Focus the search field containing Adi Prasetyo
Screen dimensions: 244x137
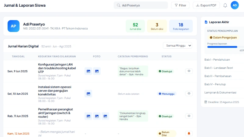[141, 5]
